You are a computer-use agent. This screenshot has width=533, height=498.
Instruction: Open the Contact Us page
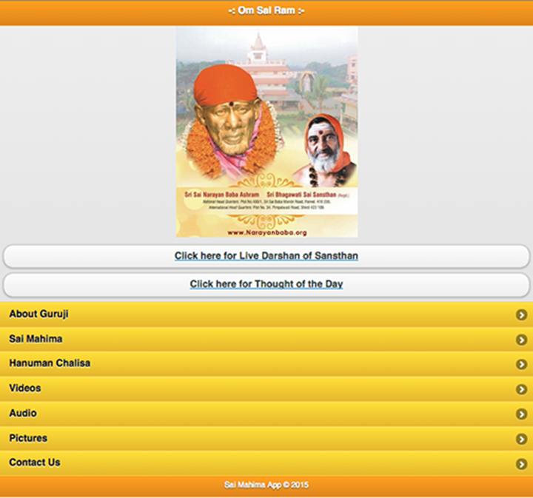(x=266, y=463)
